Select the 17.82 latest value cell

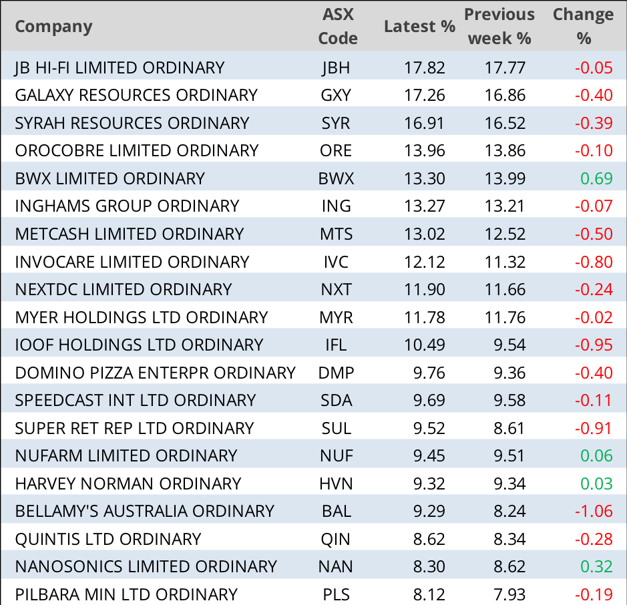pyautogui.click(x=425, y=67)
